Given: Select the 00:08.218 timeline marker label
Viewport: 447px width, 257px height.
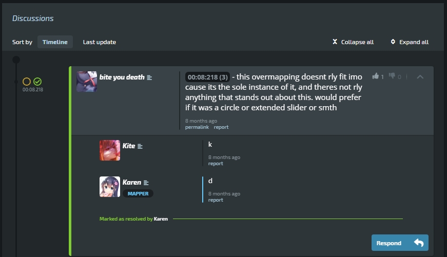Looking at the screenshot, I should coord(33,89).
